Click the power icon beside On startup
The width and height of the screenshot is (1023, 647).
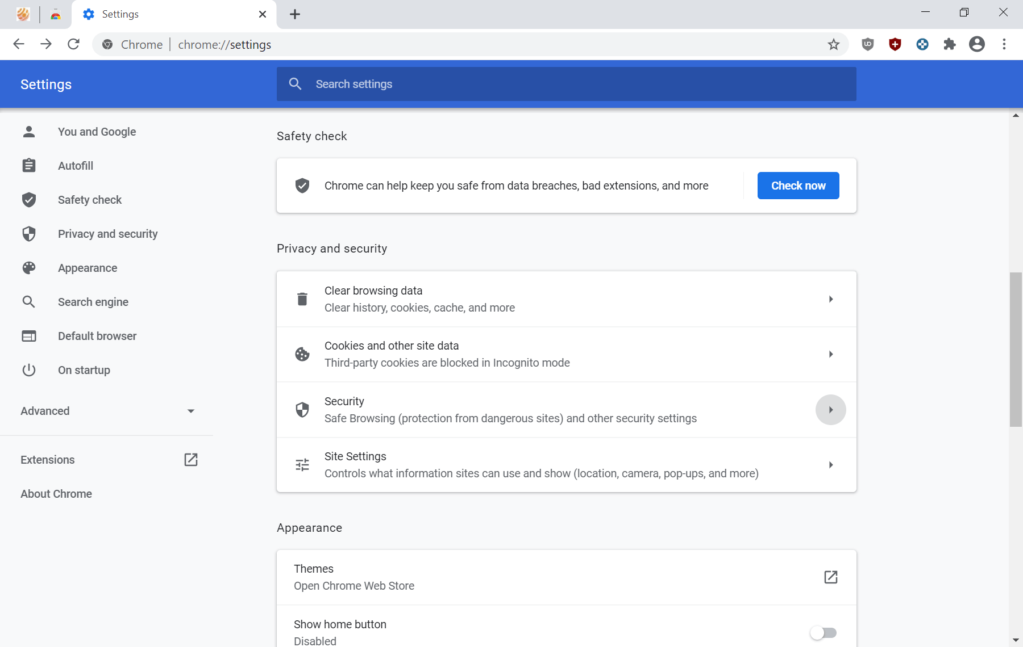[x=29, y=370]
